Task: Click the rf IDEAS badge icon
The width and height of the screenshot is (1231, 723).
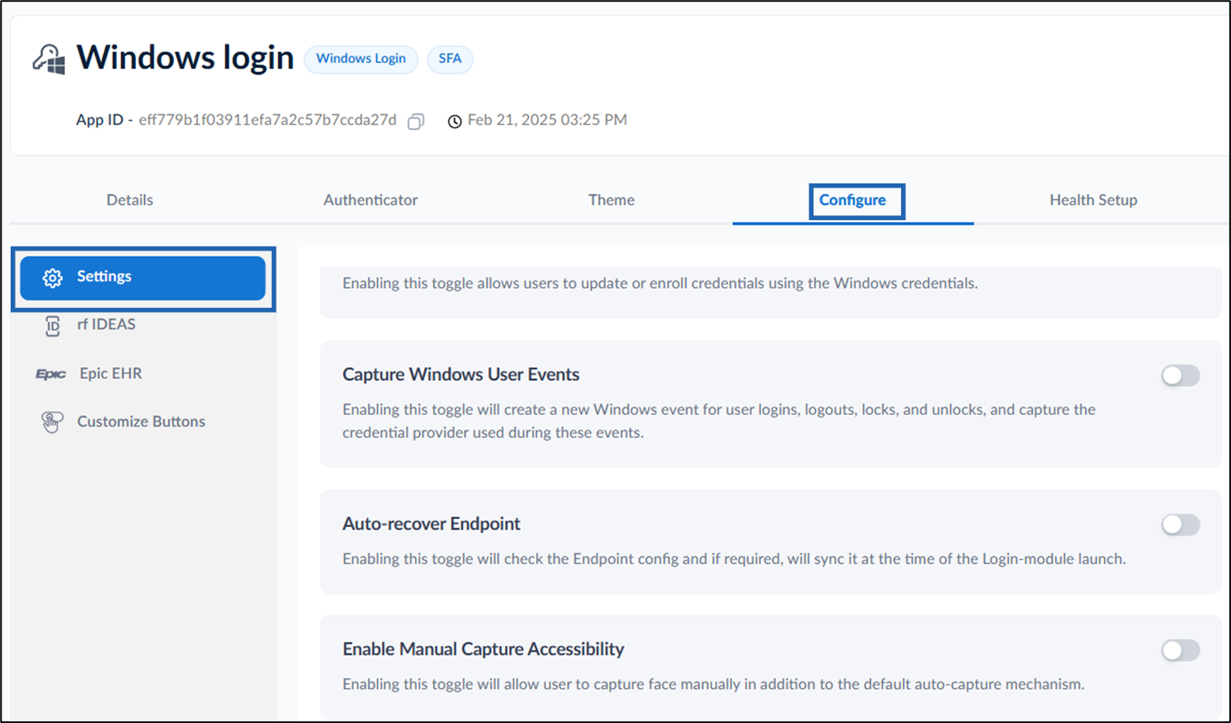Action: 52,326
